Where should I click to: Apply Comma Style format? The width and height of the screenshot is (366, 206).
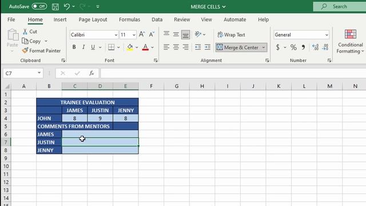click(303, 47)
